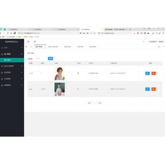This screenshot has width=165, height=165.
Task: Click the sidebar collapse menu icon
Action: coord(28,42)
